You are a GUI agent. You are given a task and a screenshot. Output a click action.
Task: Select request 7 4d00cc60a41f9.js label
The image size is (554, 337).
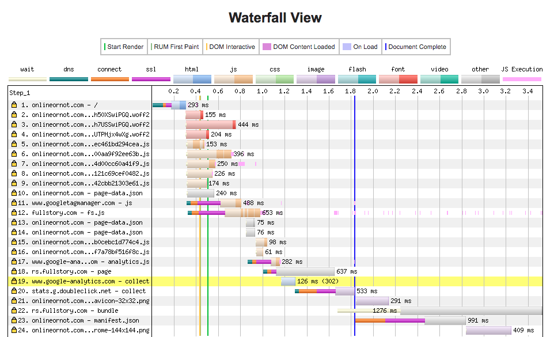85,164
